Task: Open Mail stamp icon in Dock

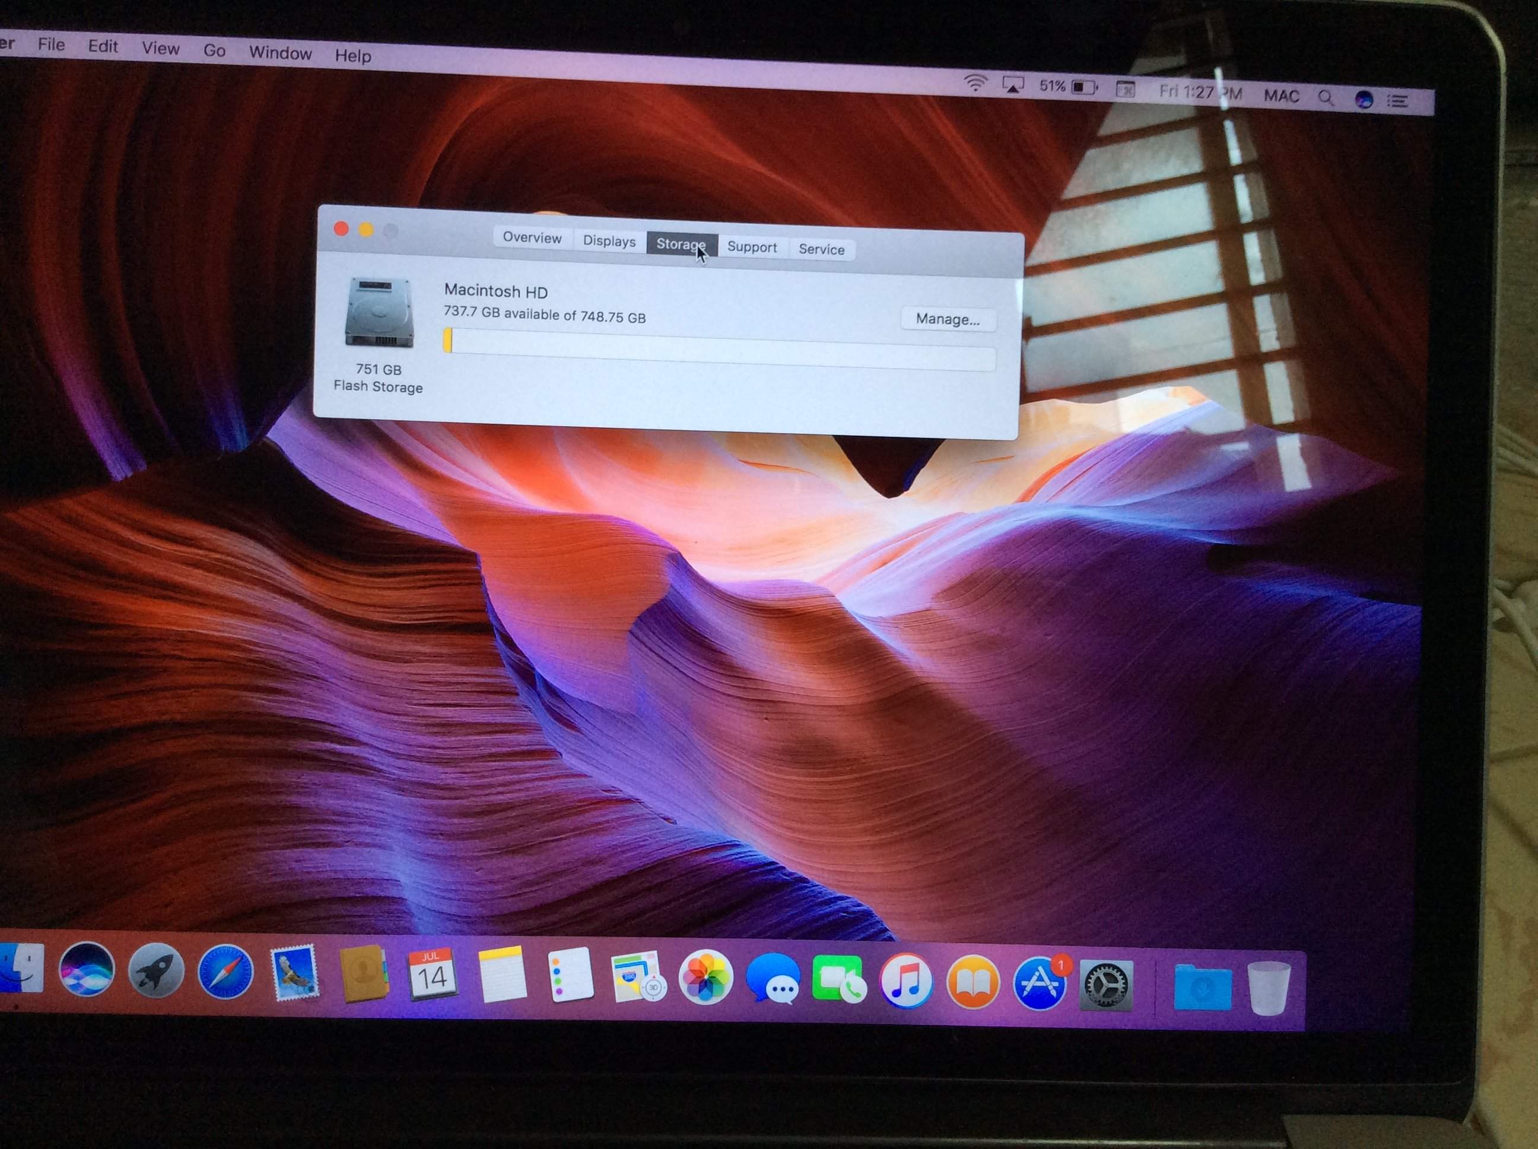Action: tap(295, 972)
